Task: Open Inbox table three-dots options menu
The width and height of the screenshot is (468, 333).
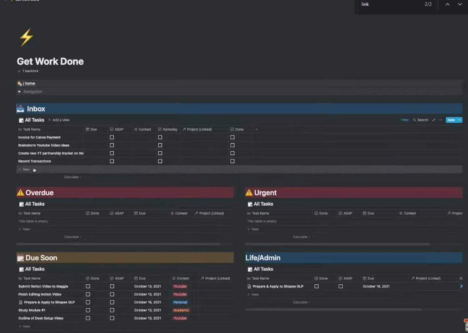Action: point(440,120)
